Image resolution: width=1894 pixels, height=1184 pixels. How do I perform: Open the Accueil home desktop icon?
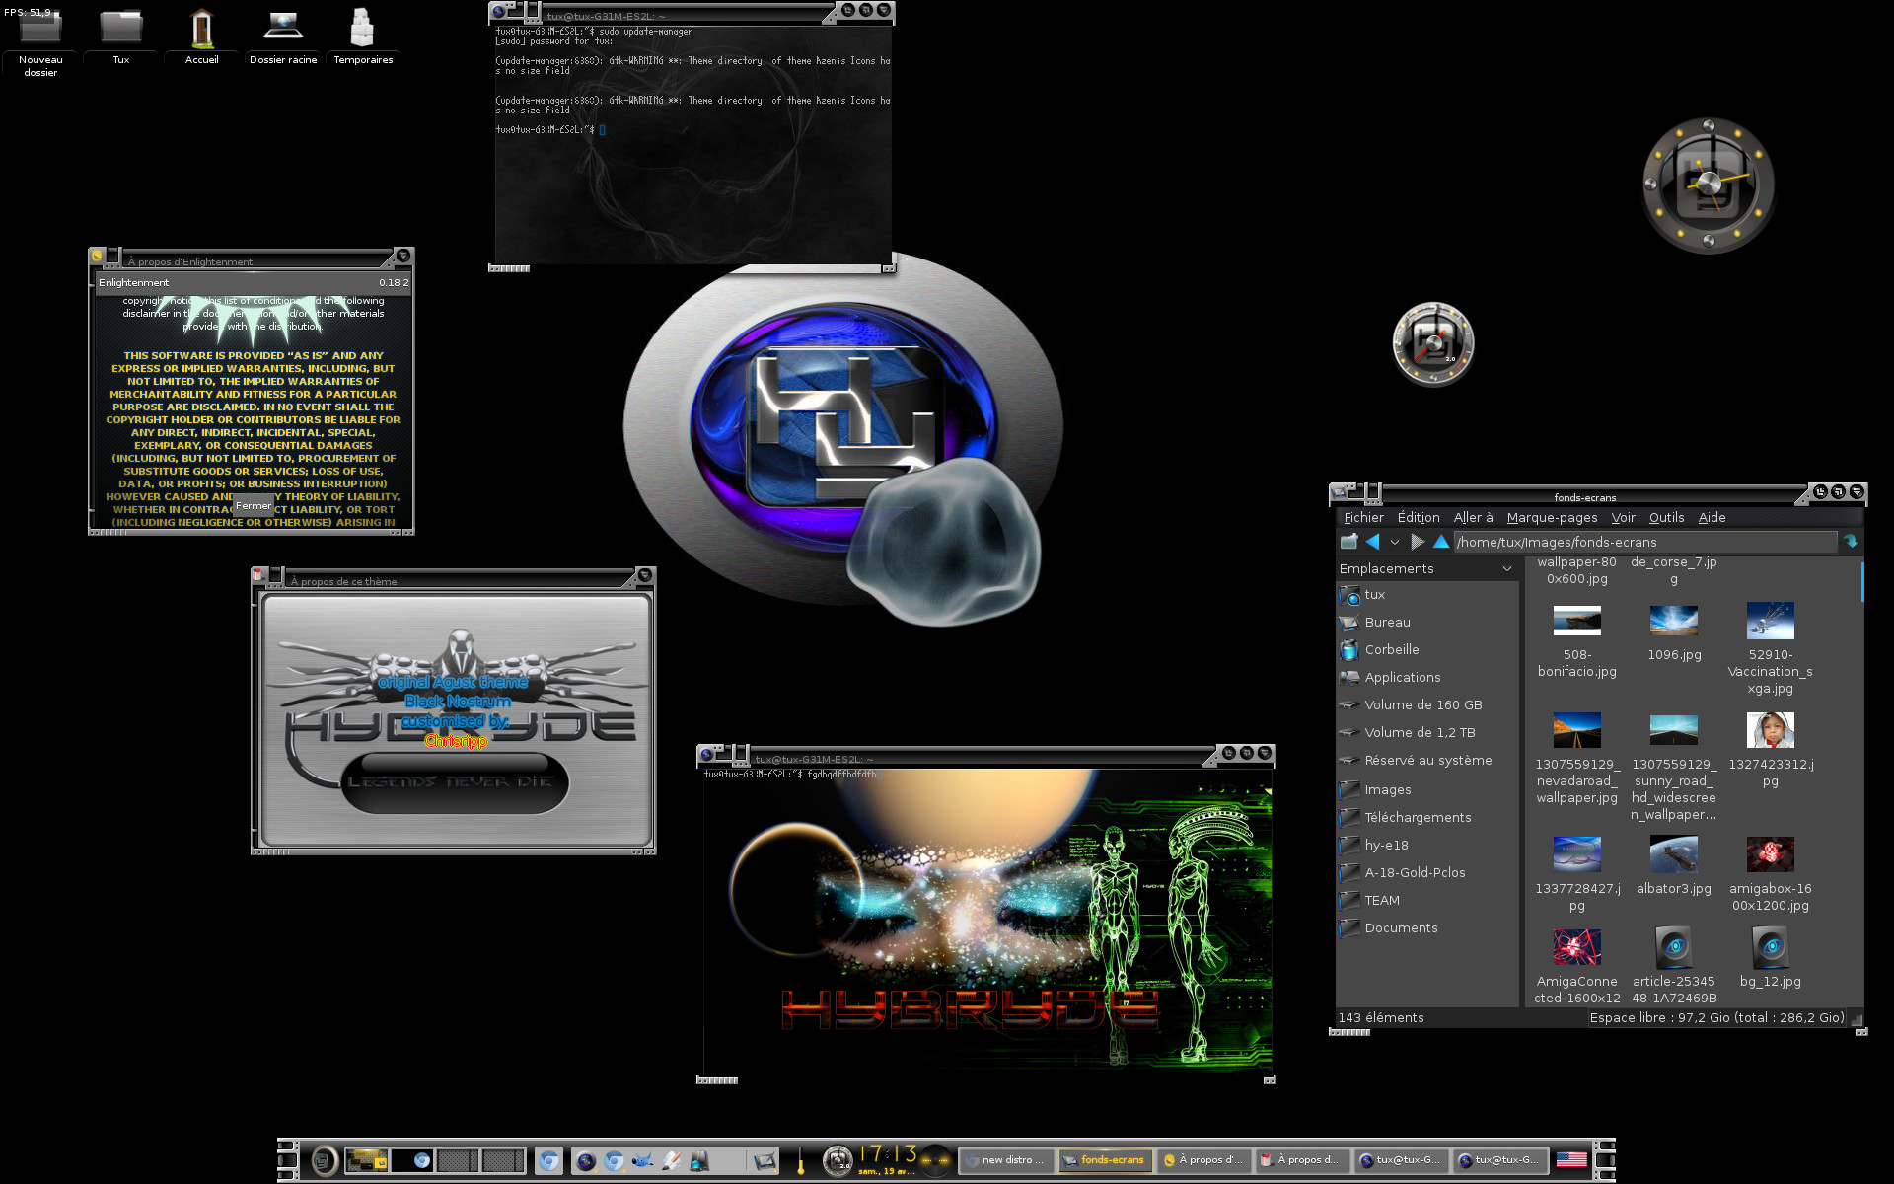click(201, 37)
